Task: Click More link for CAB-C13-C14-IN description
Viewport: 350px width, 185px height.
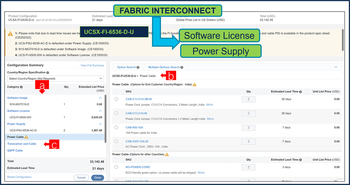Action: coord(210,119)
